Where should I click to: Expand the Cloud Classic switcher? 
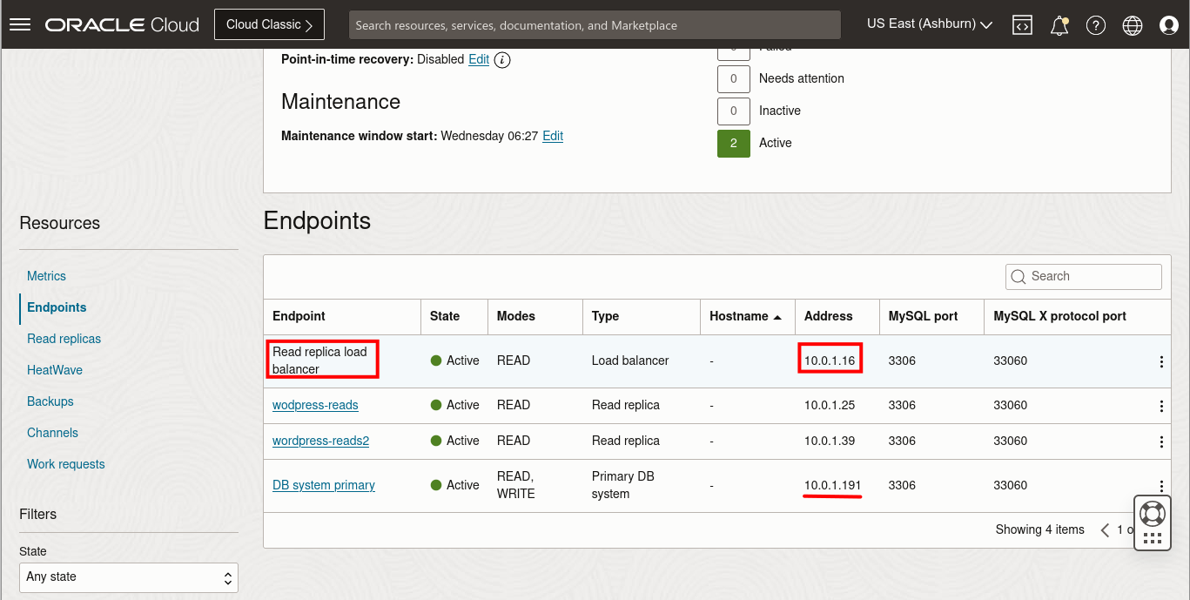point(269,24)
